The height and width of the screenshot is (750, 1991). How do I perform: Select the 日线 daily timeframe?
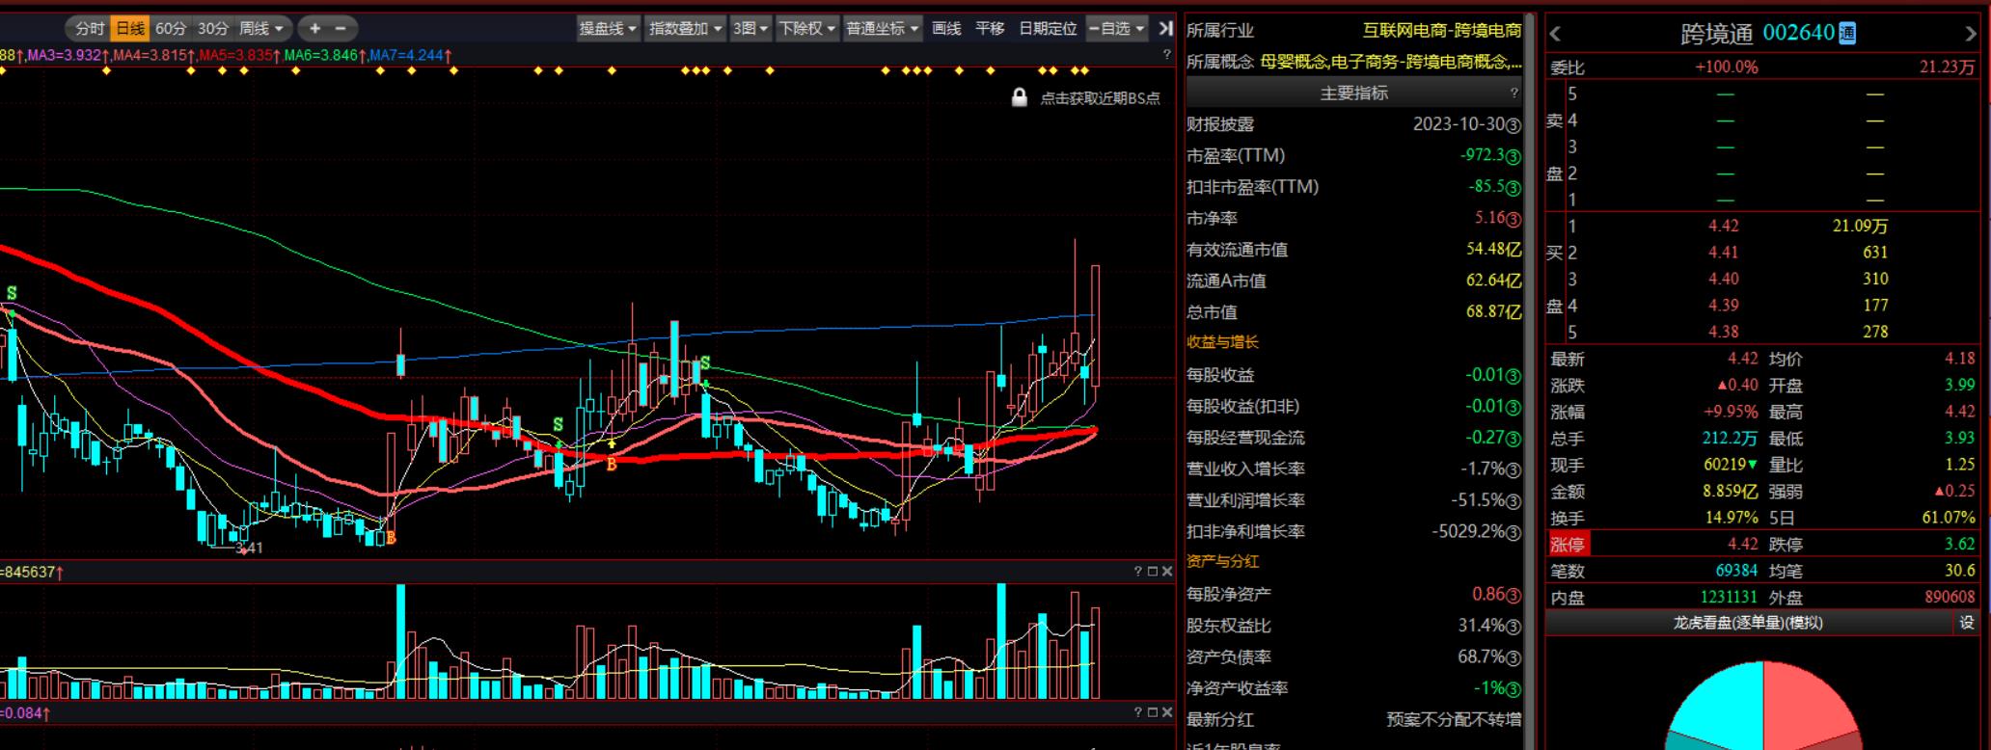pyautogui.click(x=130, y=29)
